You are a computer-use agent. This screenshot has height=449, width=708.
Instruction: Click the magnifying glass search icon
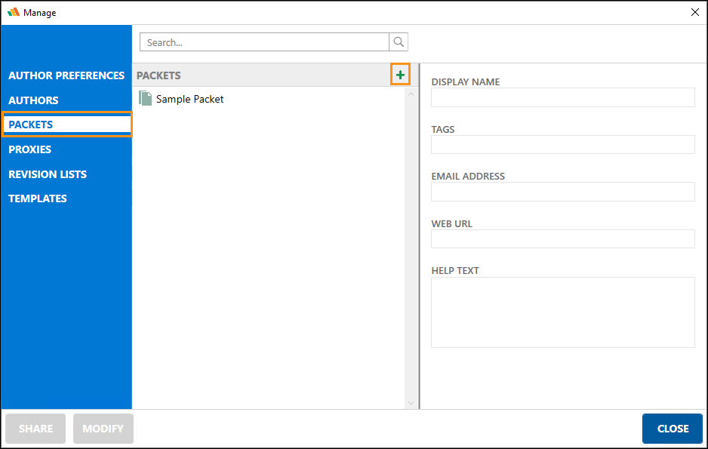tap(399, 42)
